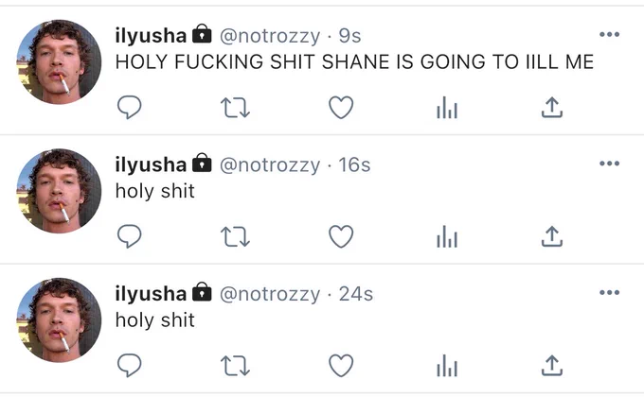Reply to the 9s SHANE tweet
644x397 pixels.
click(x=130, y=108)
